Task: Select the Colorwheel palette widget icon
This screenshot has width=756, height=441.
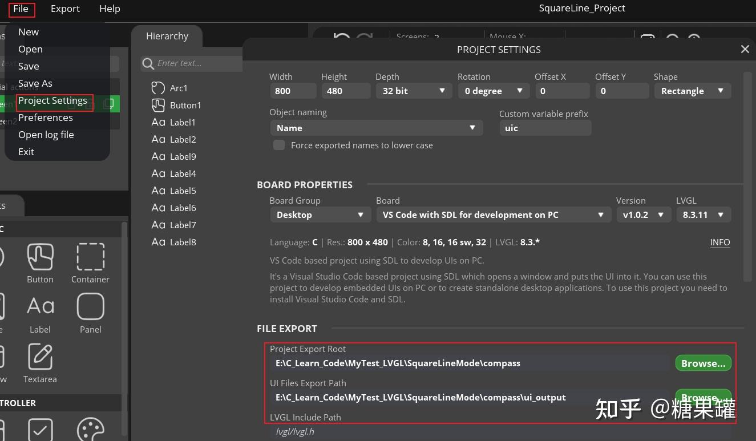Action: (90, 428)
